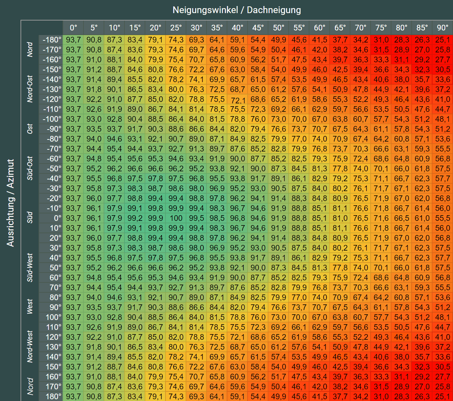This screenshot has height=401, width=453.
Task: Select the 0° azimuth row label
Action: coord(51,218)
